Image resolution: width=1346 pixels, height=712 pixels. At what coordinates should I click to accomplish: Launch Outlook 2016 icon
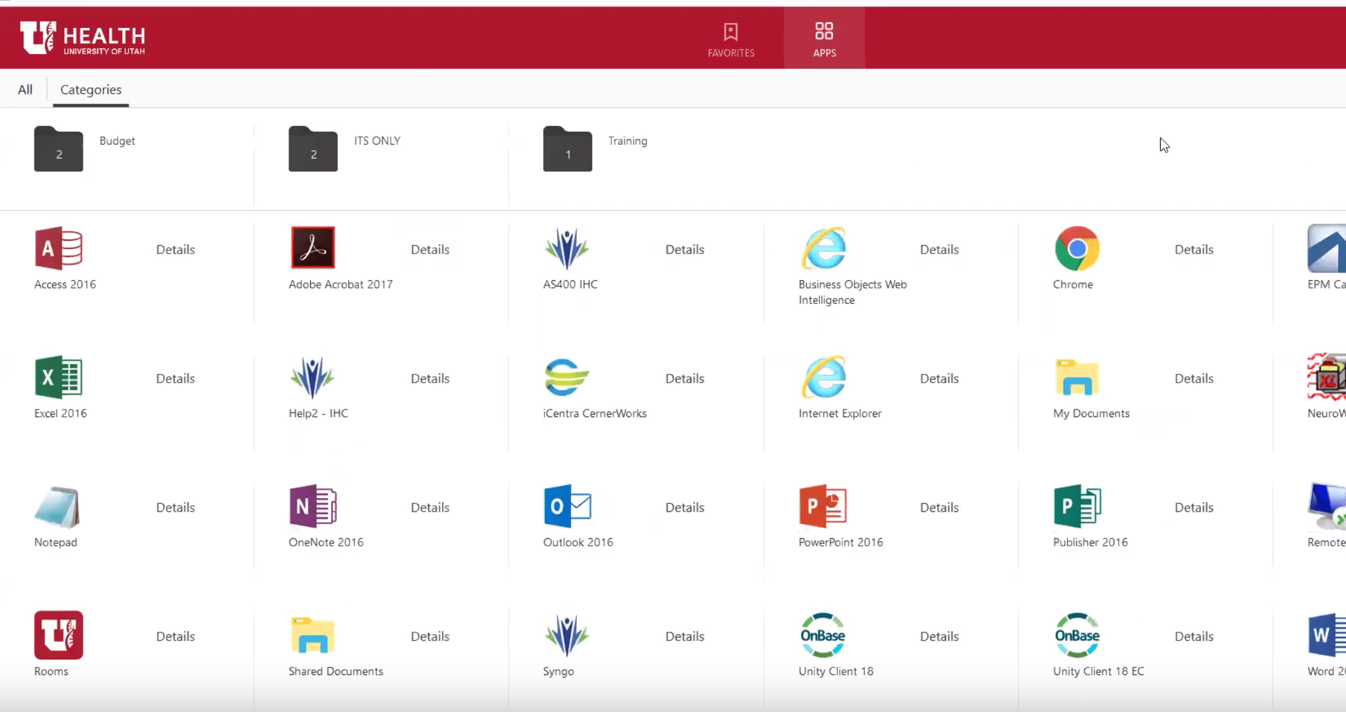click(567, 507)
